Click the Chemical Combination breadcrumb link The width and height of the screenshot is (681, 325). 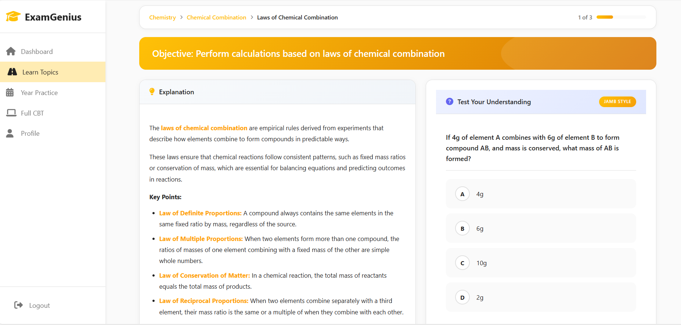(216, 17)
